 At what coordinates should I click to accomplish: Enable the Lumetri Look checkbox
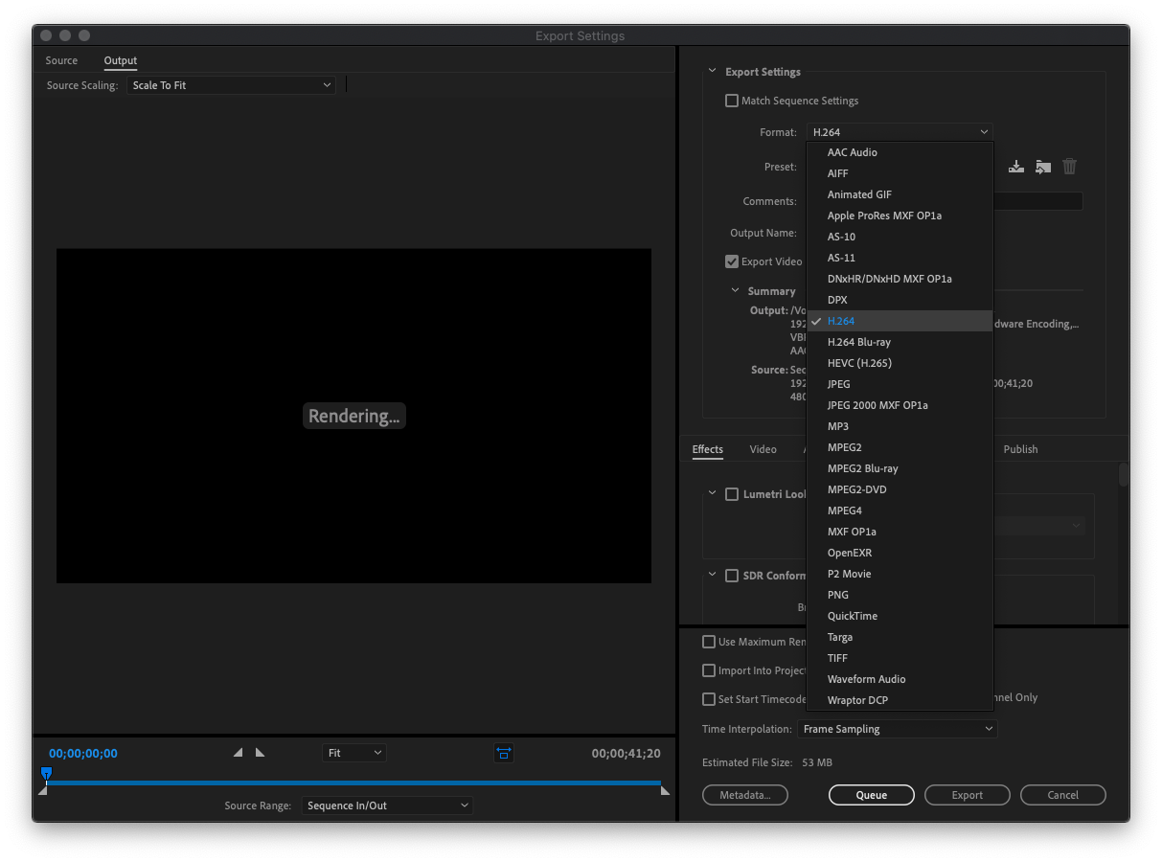(x=732, y=494)
